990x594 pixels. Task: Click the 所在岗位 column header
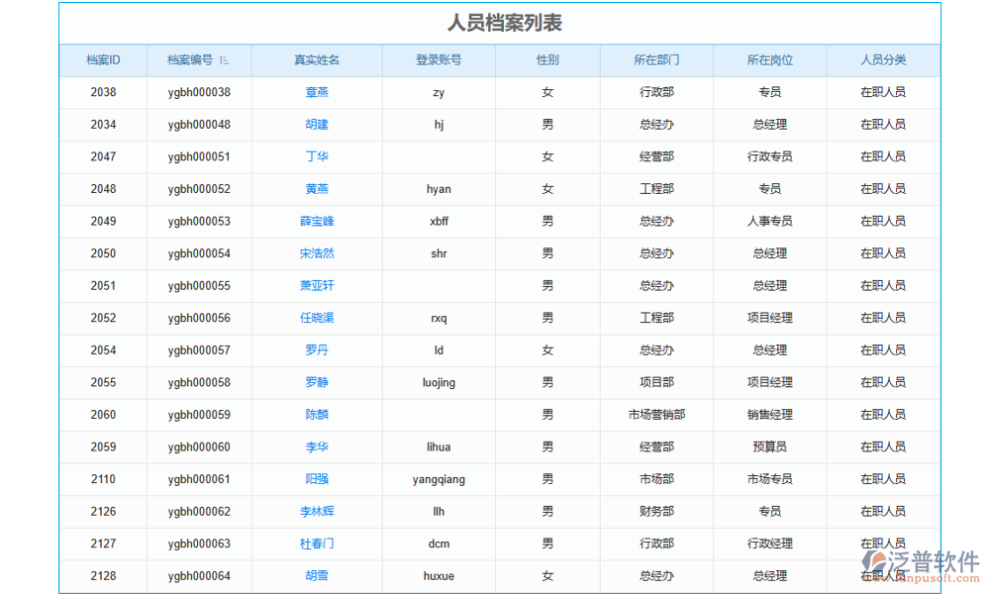(770, 59)
